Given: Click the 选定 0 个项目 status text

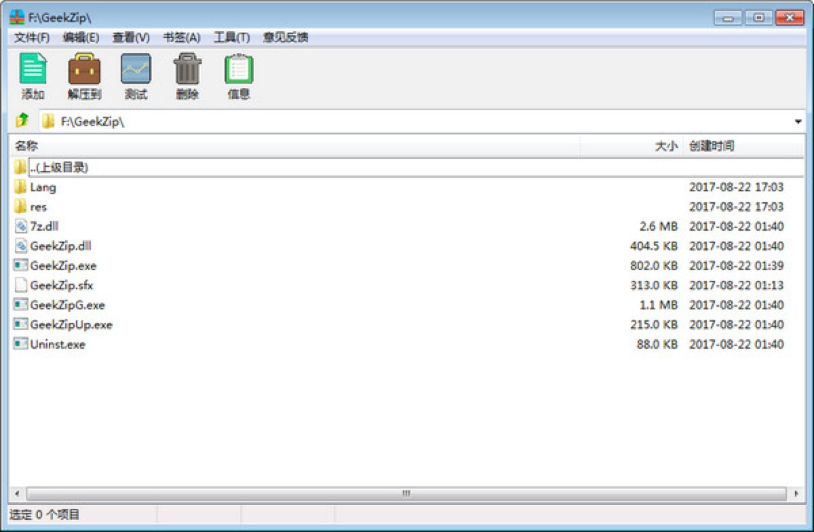Looking at the screenshot, I should coord(45,514).
